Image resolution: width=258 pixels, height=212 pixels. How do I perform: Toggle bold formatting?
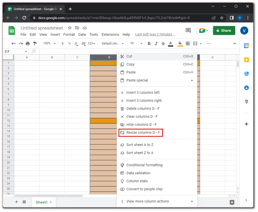coord(149,44)
